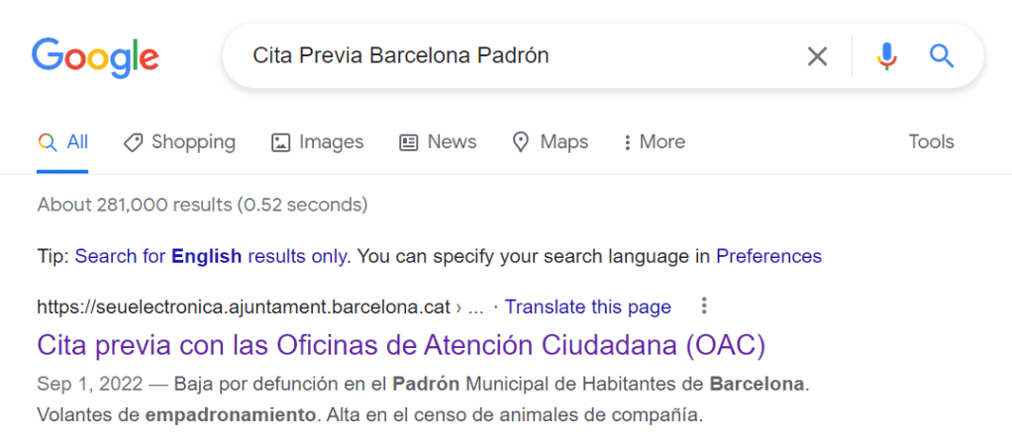
Task: Open the Maps tab
Action: pos(563,142)
